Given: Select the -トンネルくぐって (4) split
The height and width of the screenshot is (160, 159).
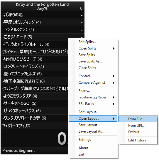Looking at the screenshot, I should (x=43, y=29).
